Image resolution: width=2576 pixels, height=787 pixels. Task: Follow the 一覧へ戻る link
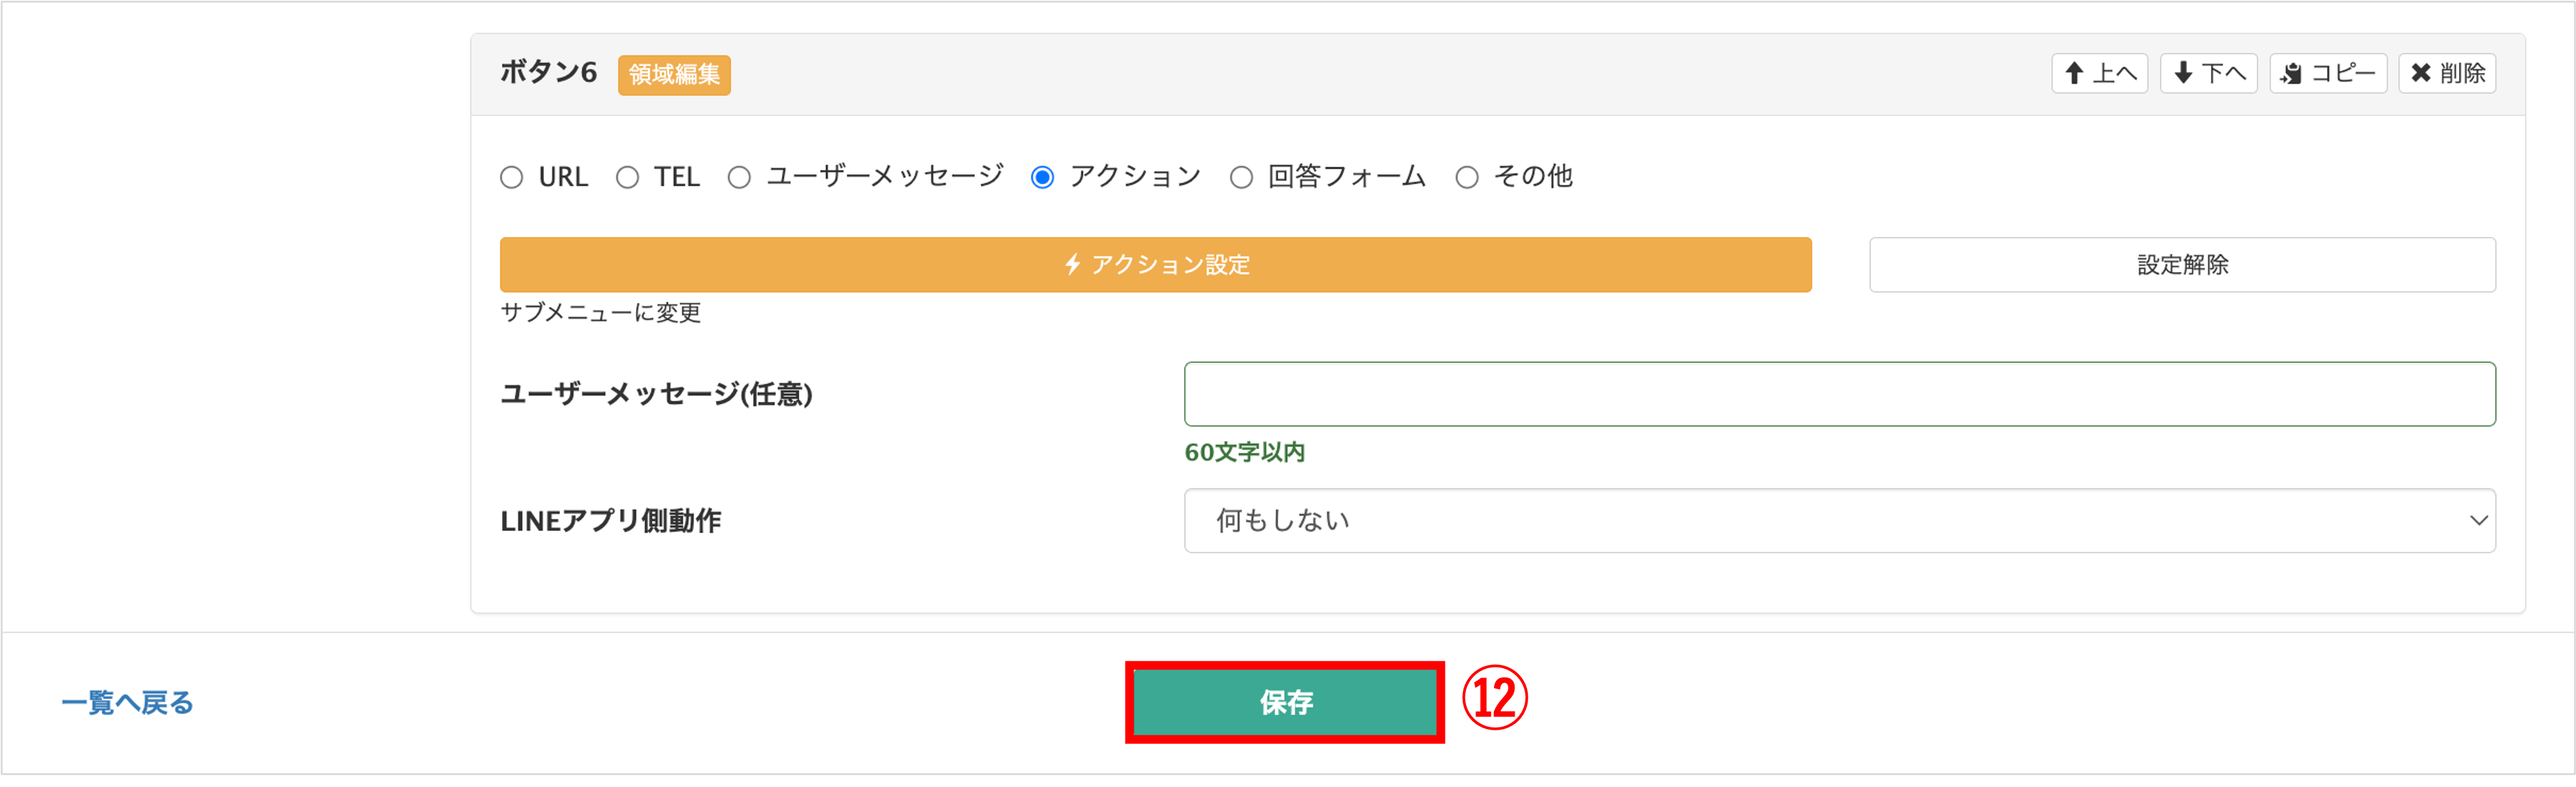point(127,703)
